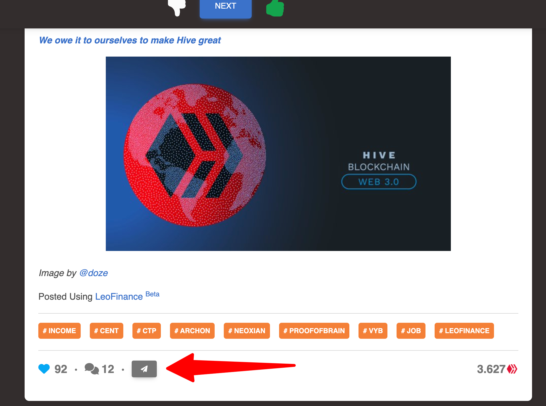Like the post with the heart icon
Screen dimensions: 546x406
(x=44, y=369)
